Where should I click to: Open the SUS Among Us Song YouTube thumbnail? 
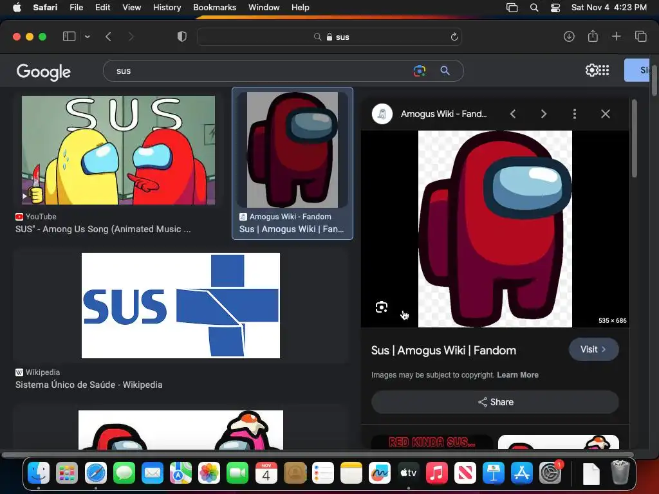[x=118, y=150]
